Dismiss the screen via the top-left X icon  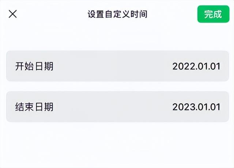pos(13,14)
